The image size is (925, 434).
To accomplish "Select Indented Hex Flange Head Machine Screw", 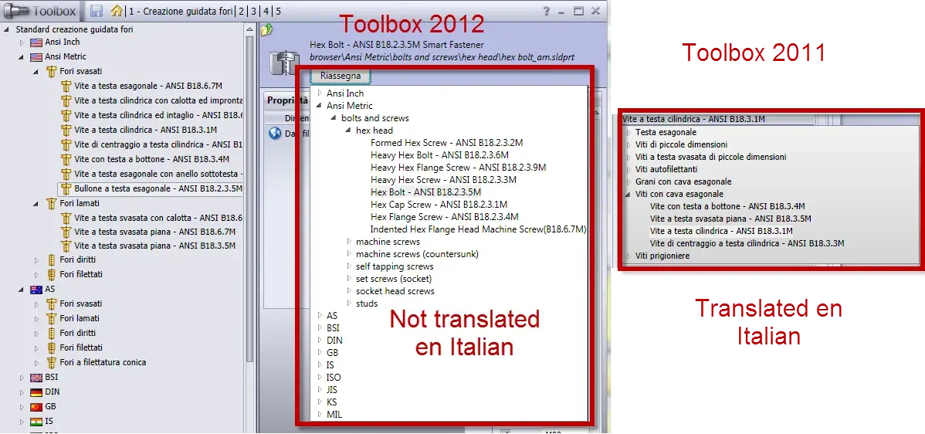I will [x=478, y=229].
